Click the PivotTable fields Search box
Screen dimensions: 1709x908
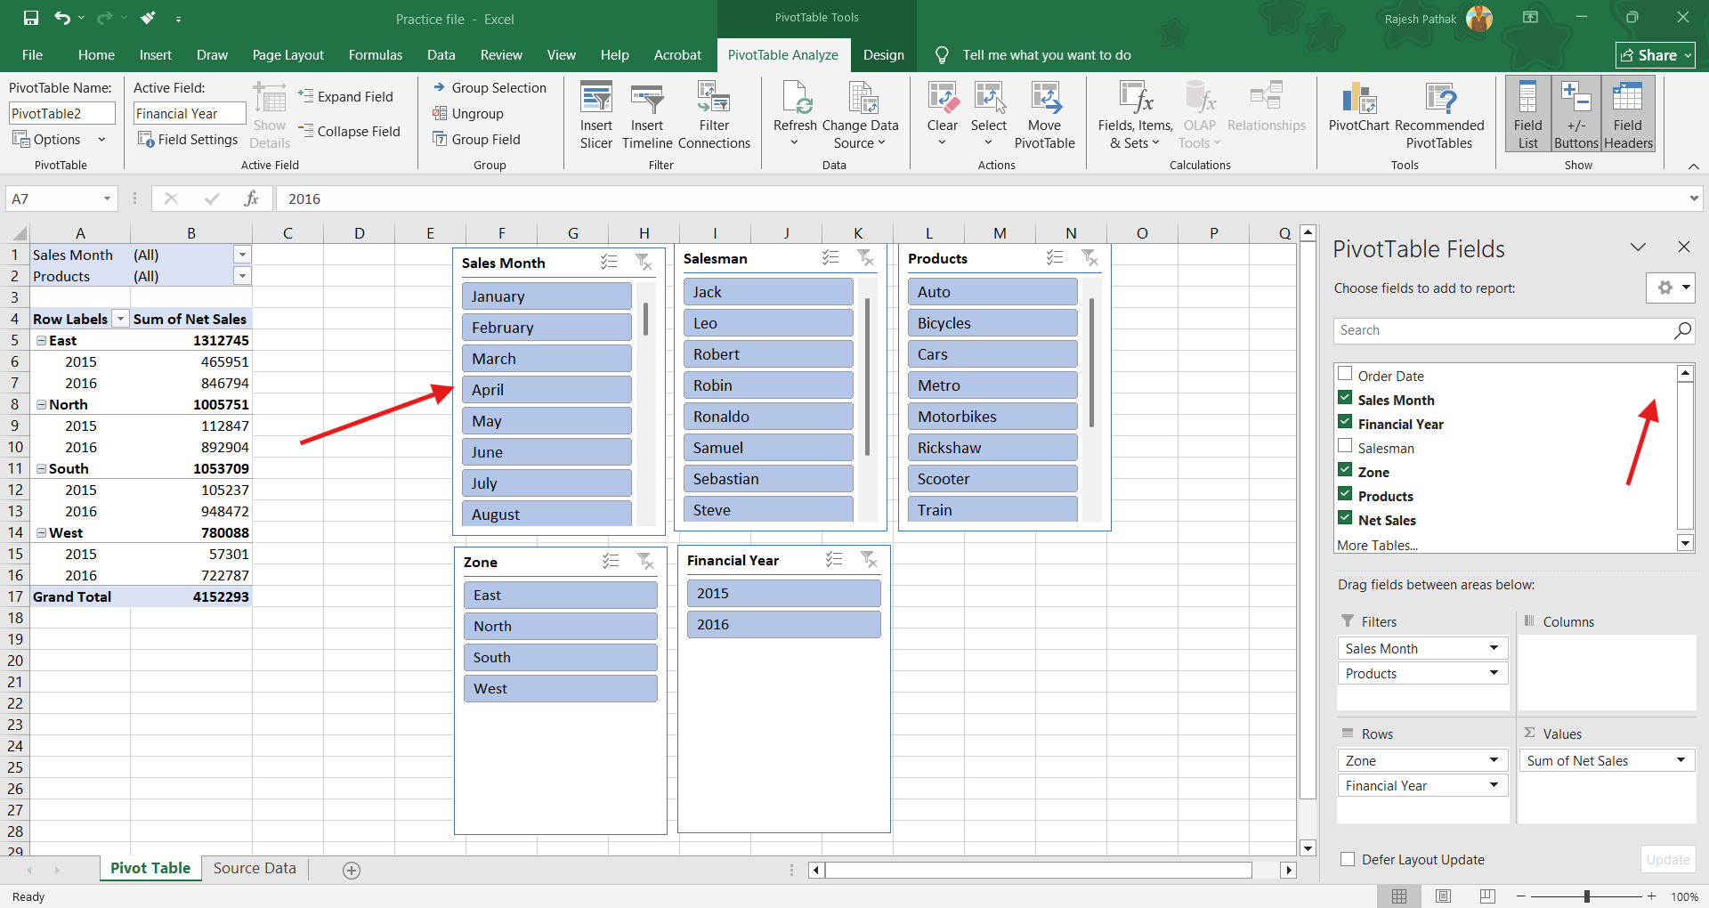tap(1504, 330)
